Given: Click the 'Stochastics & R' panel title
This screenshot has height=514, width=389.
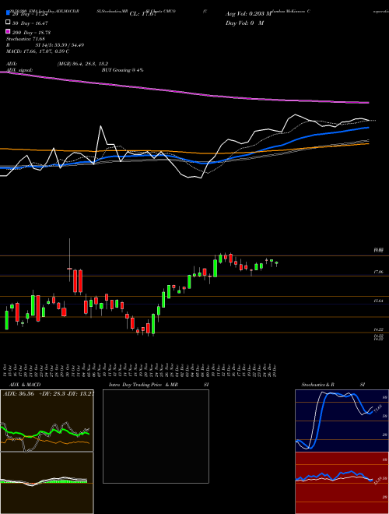Looking at the screenshot, I should click(318, 385).
